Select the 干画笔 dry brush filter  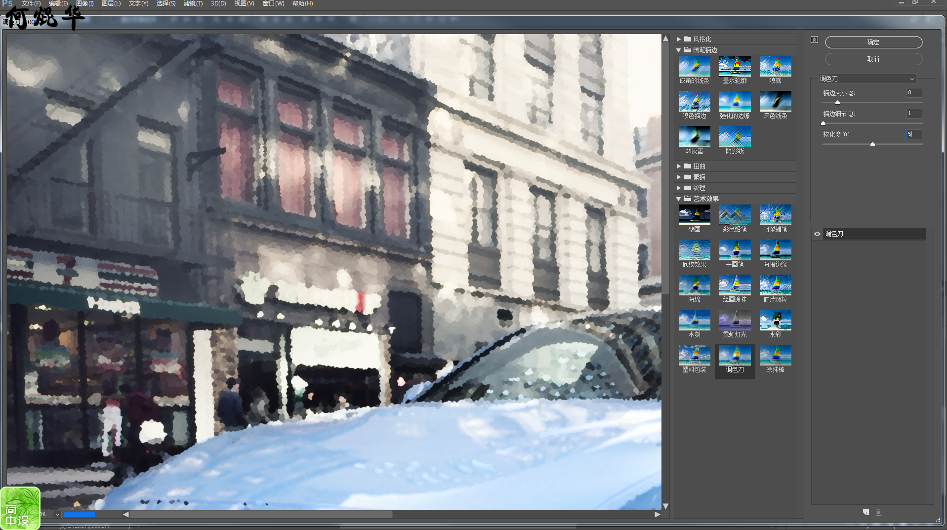[x=735, y=250]
